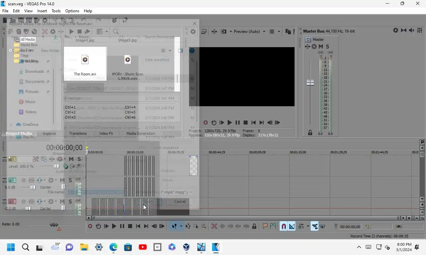Click Dim Output speaker icon in Master Bus
The width and height of the screenshot is (426, 255).
(412, 30)
